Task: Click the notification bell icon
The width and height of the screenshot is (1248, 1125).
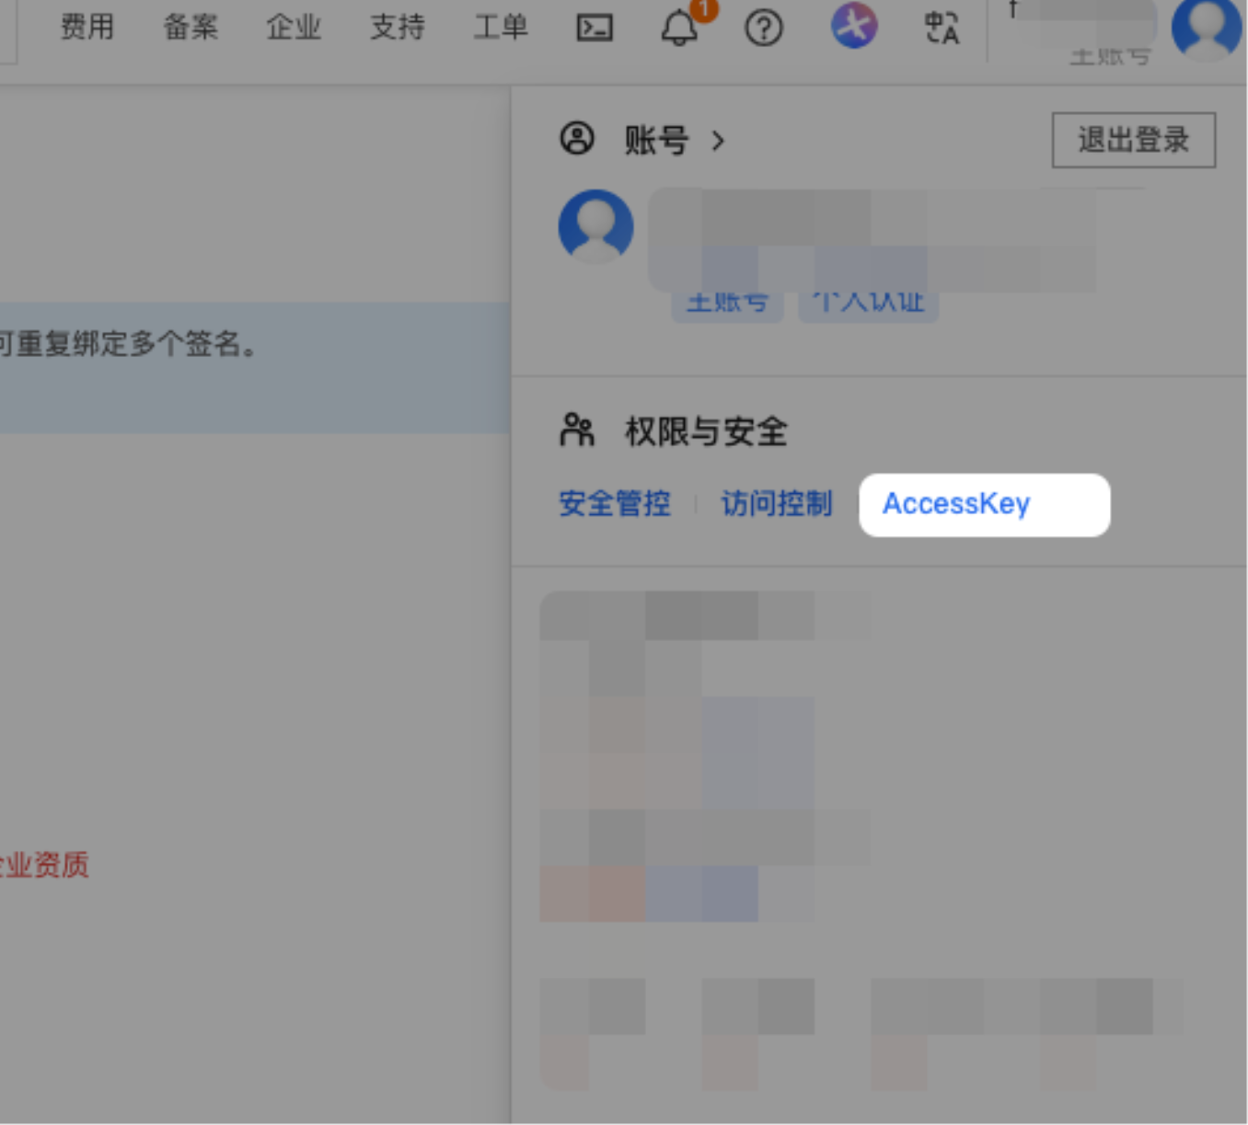Action: [x=679, y=29]
